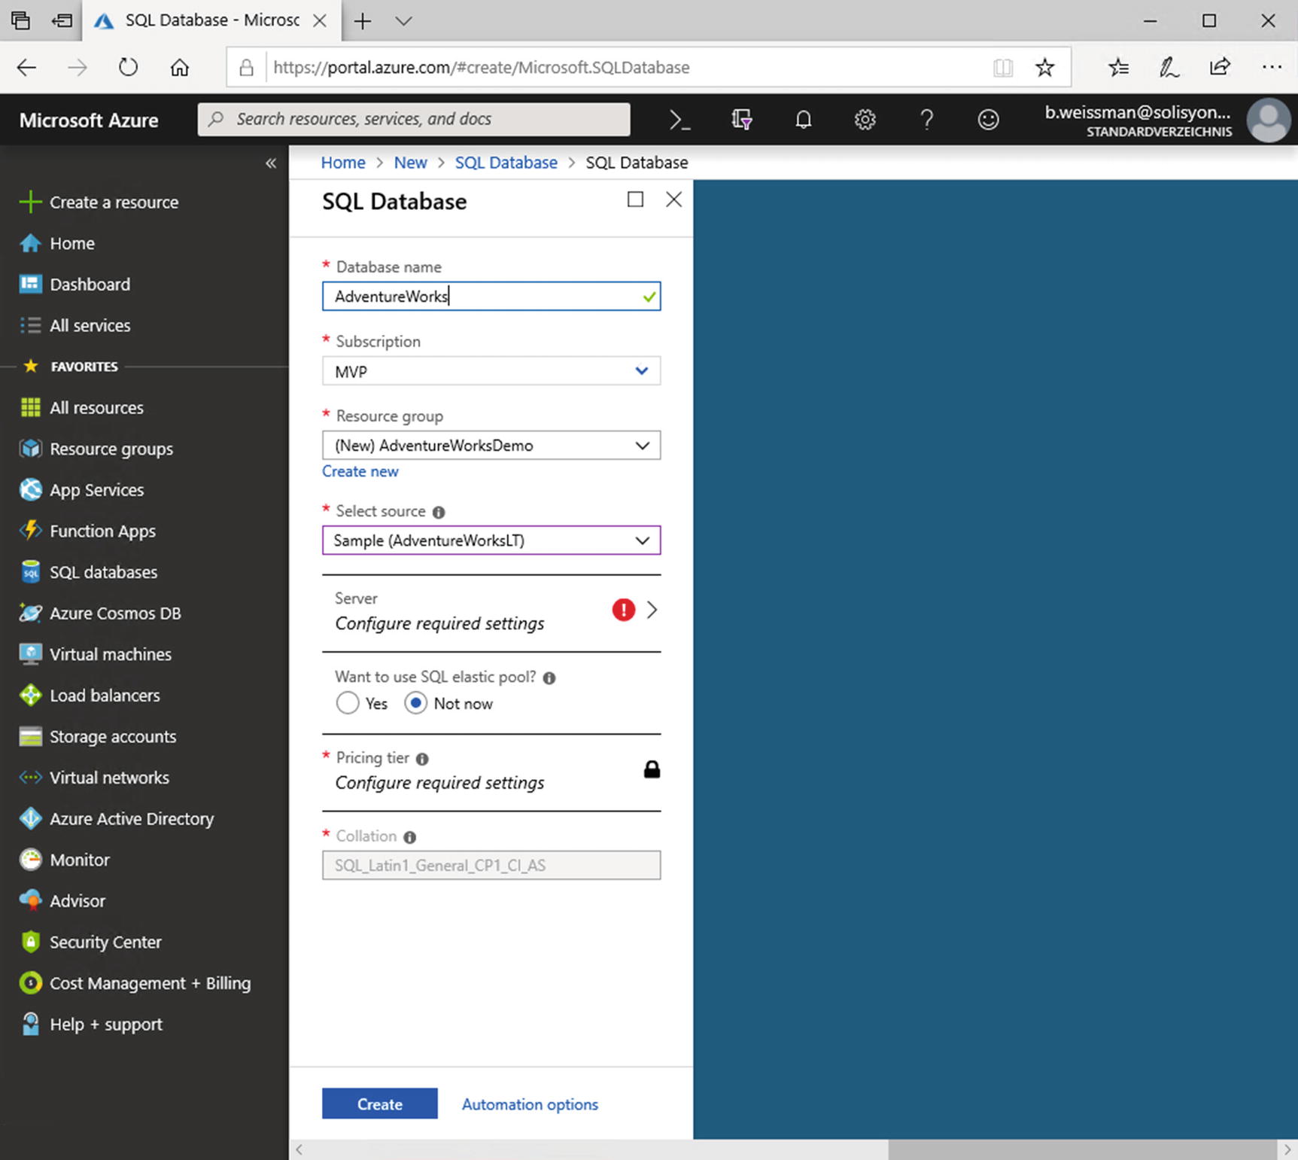Open directory and subscription filter icon
Viewport: 1298px width, 1160px height.
[x=742, y=120]
